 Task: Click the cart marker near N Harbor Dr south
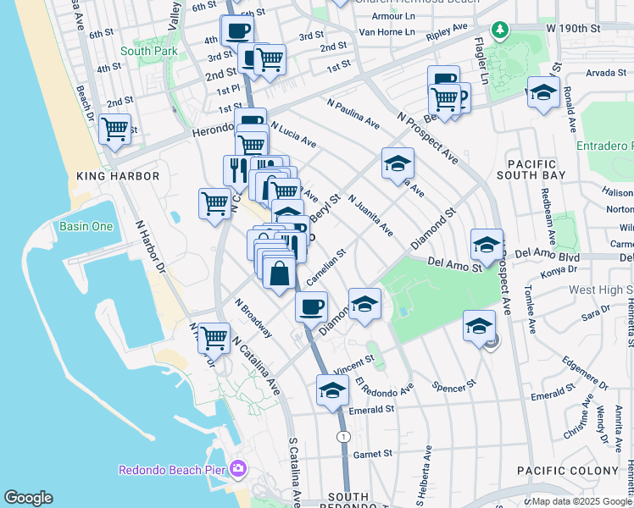point(214,340)
